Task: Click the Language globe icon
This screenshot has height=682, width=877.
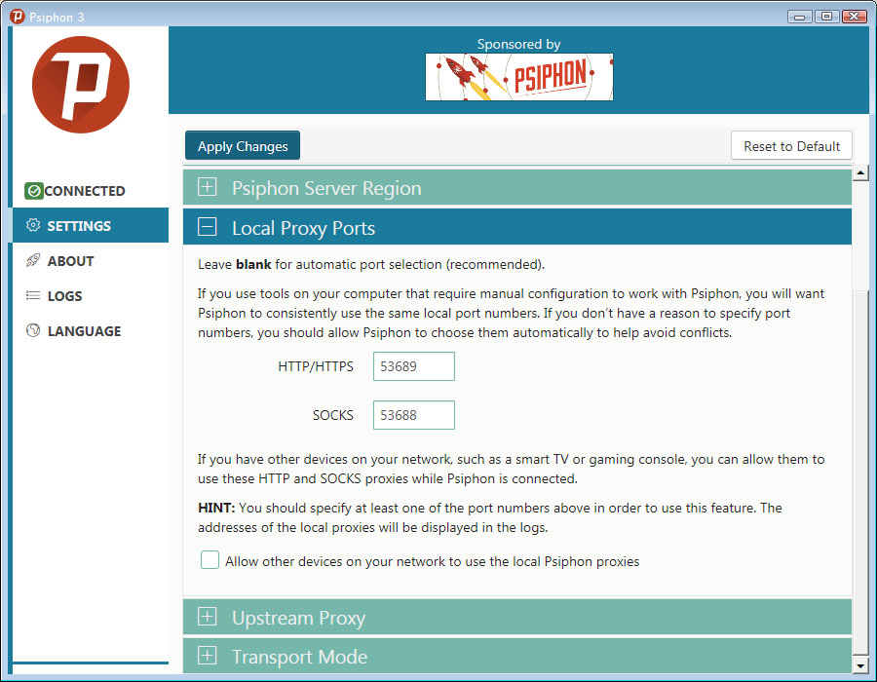Action: [x=33, y=330]
